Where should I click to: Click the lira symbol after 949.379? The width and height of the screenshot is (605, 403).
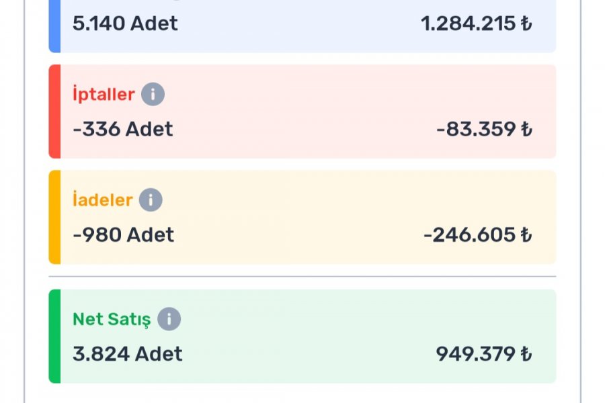(x=526, y=354)
